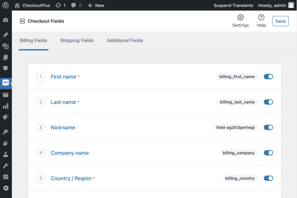Open the updates indicator with count 1
297x198 pixels.
(x=60, y=5)
